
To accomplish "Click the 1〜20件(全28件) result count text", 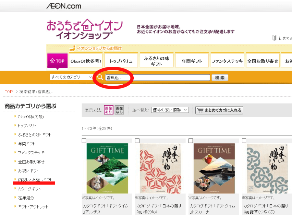I will coord(97,128).
